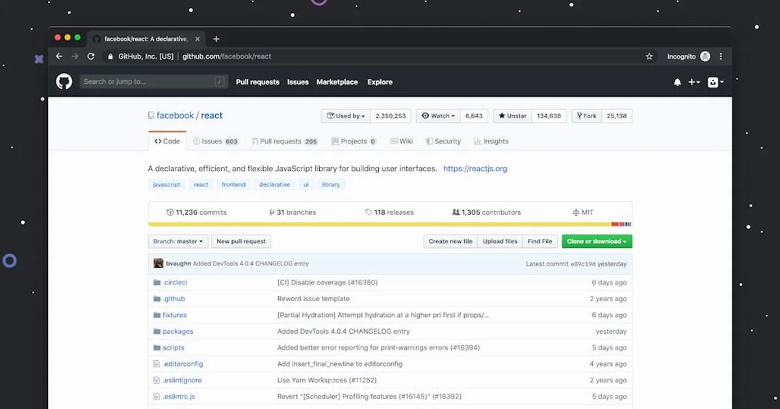This screenshot has width=780, height=409.
Task: Open the Branch: master dropdown
Action: click(177, 241)
